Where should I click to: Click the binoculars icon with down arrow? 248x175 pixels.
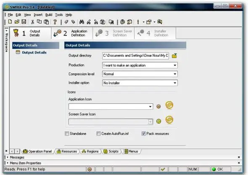point(96,22)
